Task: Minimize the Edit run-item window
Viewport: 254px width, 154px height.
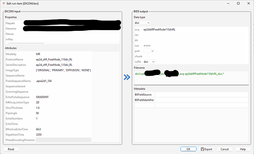Action: point(228,3)
